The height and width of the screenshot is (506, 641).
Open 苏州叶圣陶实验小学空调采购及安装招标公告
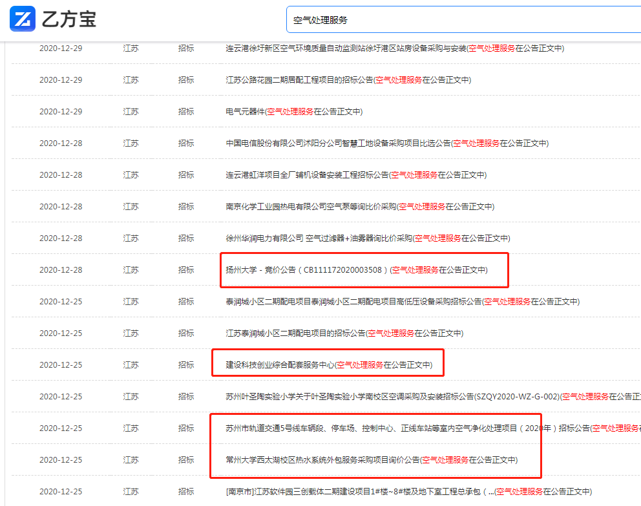434,396
